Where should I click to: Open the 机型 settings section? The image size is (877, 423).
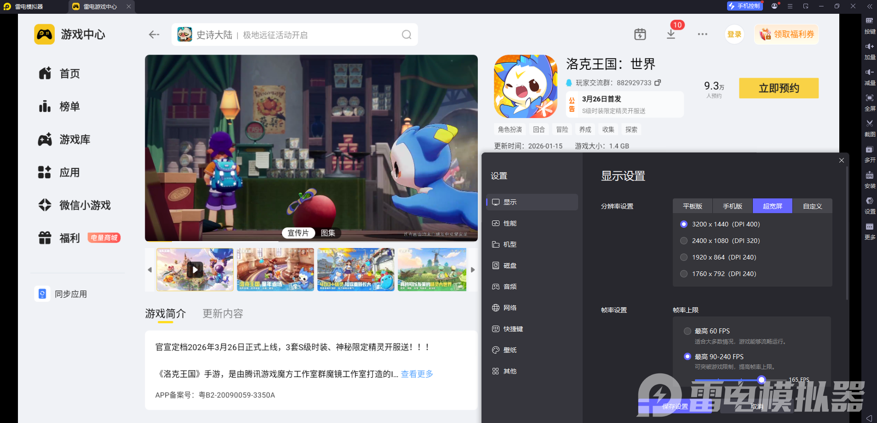tap(532, 244)
